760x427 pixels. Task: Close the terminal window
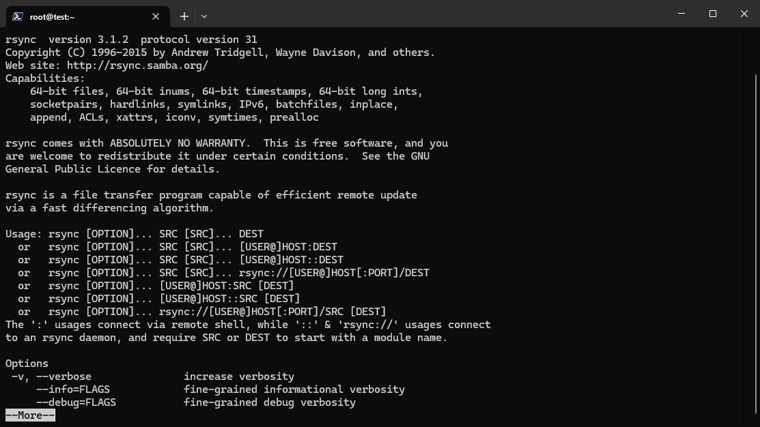[x=744, y=14]
